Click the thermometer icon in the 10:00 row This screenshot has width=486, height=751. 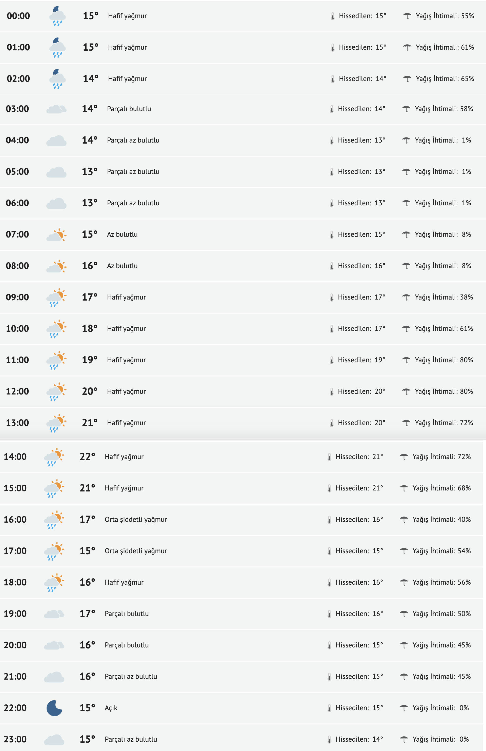[x=331, y=329]
